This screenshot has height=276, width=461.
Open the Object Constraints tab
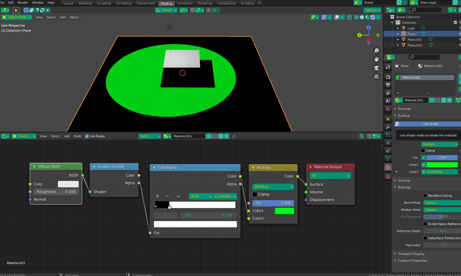pos(388,151)
